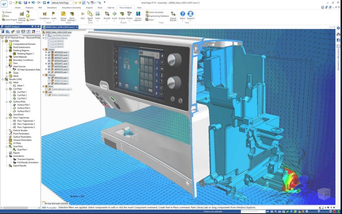Image resolution: width=342 pixels, height=214 pixels.
Task: Click the Export Results ribbon icon
Action: coord(173,15)
